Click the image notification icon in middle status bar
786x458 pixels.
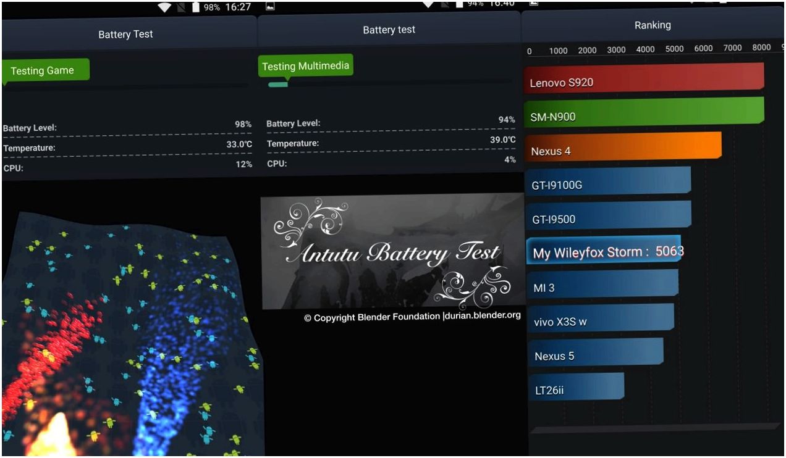(x=270, y=7)
